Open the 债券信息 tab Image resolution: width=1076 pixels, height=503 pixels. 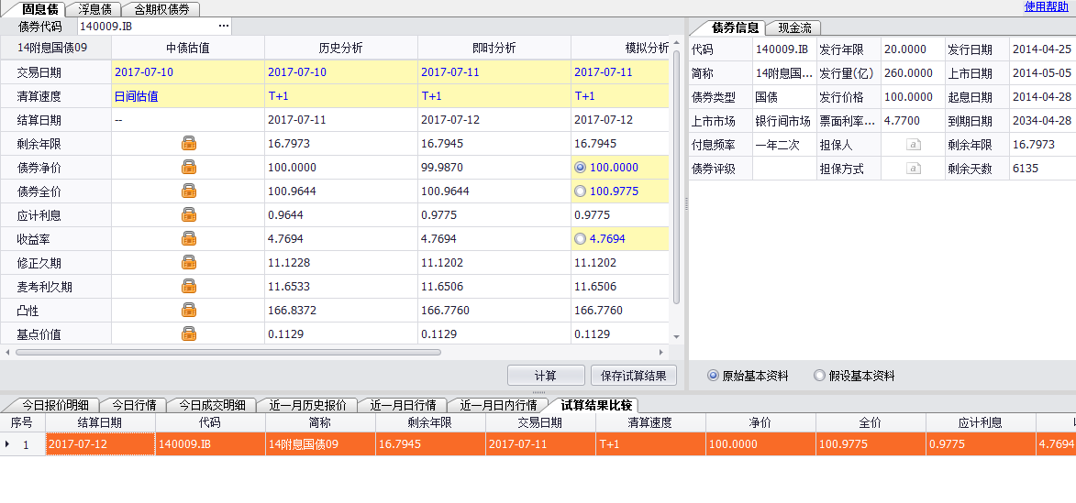tap(735, 27)
